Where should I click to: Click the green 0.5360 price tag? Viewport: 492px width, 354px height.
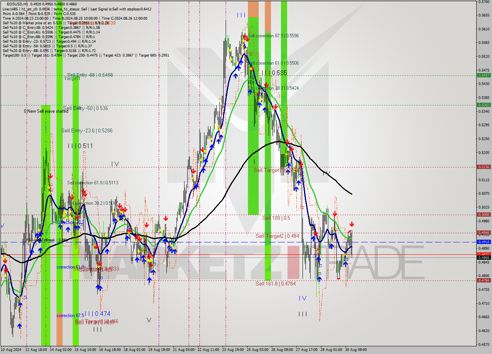tap(484, 105)
